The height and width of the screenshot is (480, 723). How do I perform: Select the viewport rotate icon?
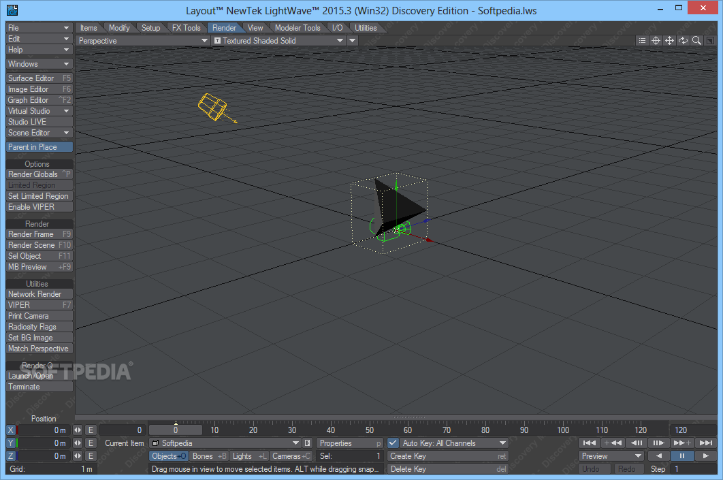pyautogui.click(x=683, y=41)
